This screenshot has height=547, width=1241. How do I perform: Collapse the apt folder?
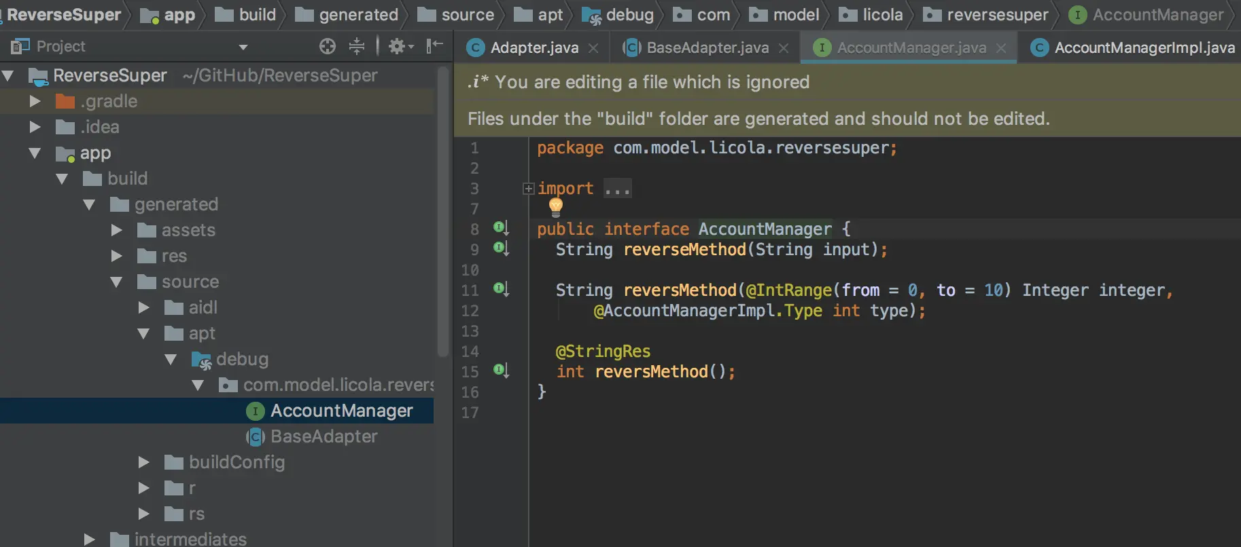[x=144, y=333]
